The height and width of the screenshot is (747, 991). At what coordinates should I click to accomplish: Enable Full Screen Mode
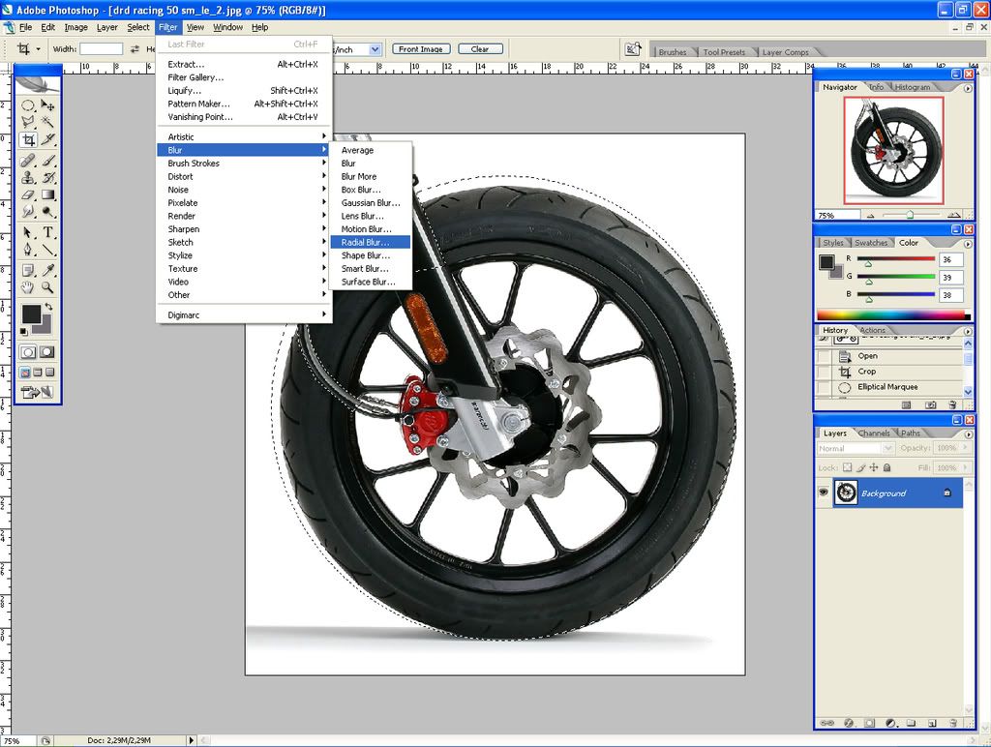50,373
